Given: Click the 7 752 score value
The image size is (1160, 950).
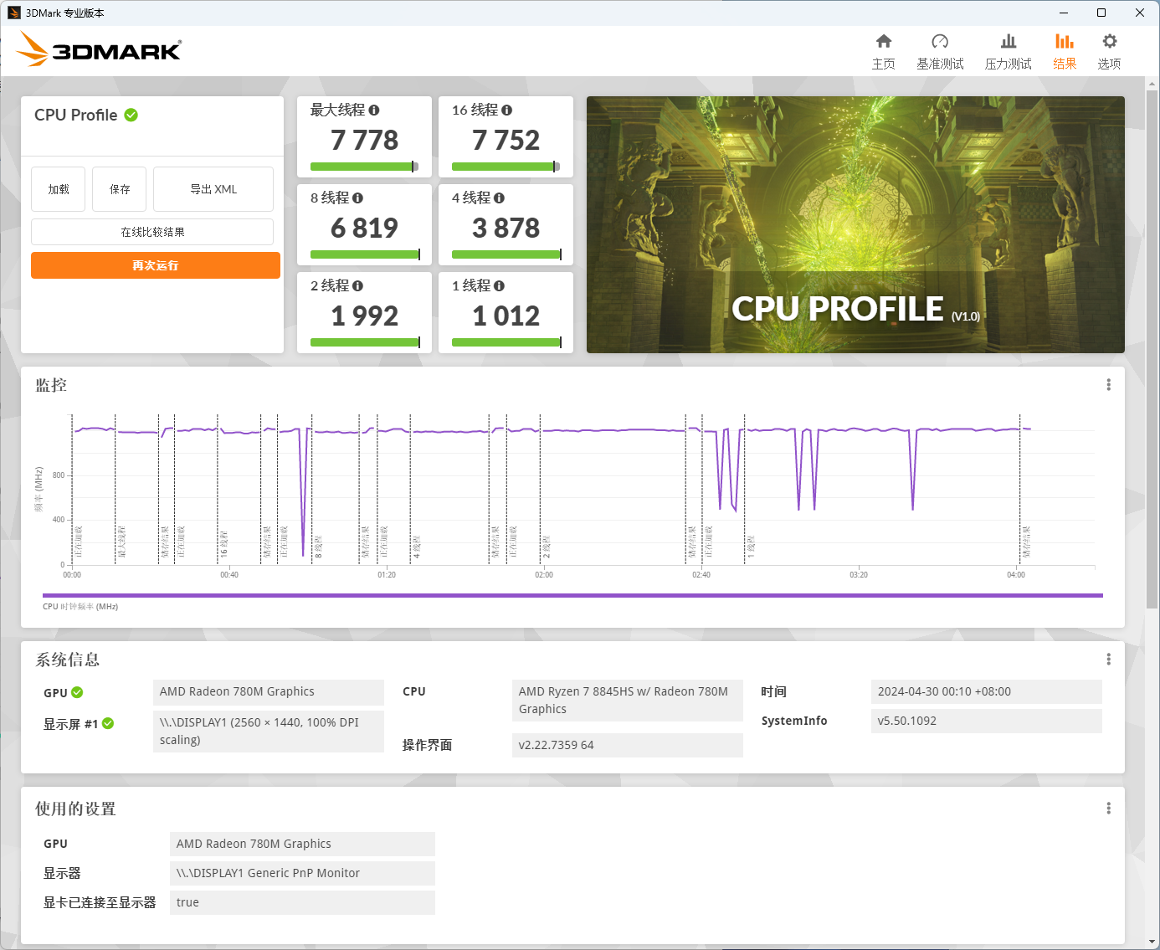Looking at the screenshot, I should tap(506, 140).
